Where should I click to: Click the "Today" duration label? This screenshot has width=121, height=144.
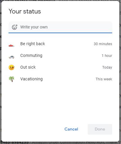[107, 67]
